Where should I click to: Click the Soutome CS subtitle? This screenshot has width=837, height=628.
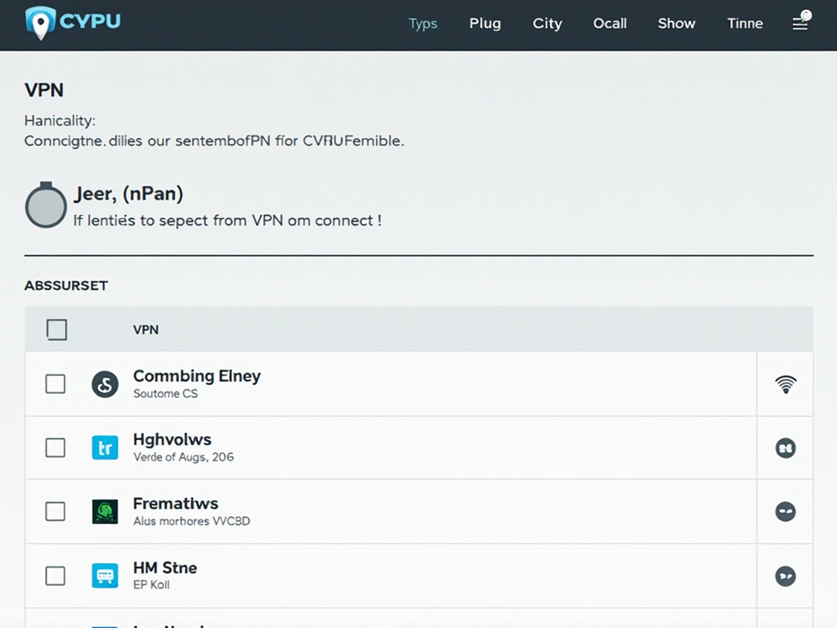click(x=165, y=393)
